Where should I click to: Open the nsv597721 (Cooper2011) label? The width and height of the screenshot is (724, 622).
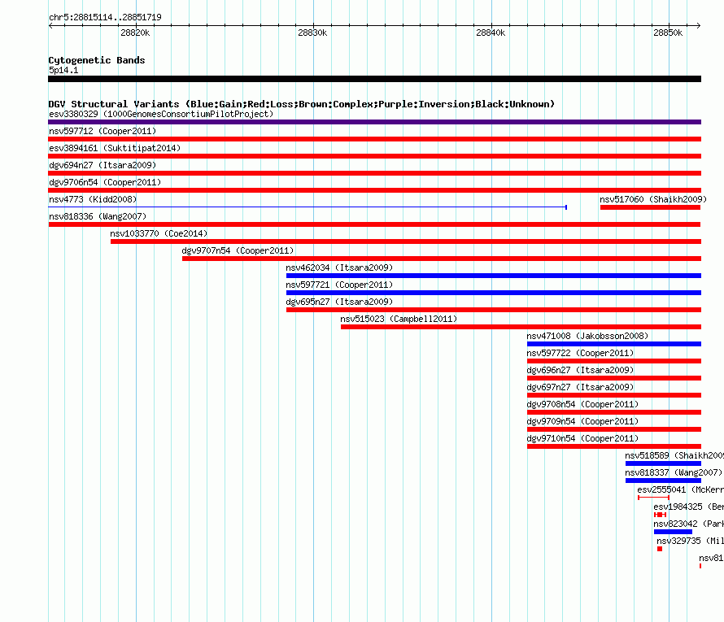coord(339,285)
